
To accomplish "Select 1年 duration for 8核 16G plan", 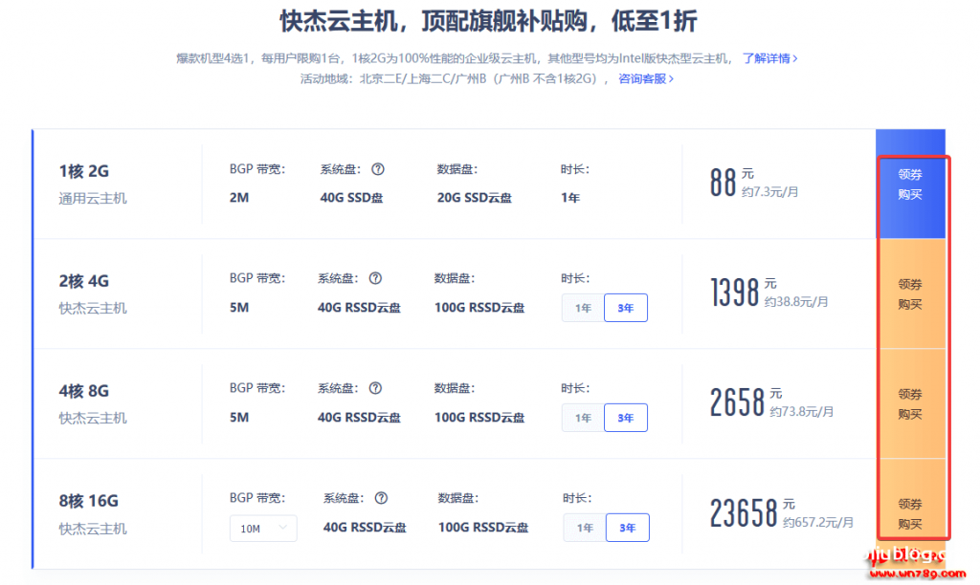I will pyautogui.click(x=585, y=528).
